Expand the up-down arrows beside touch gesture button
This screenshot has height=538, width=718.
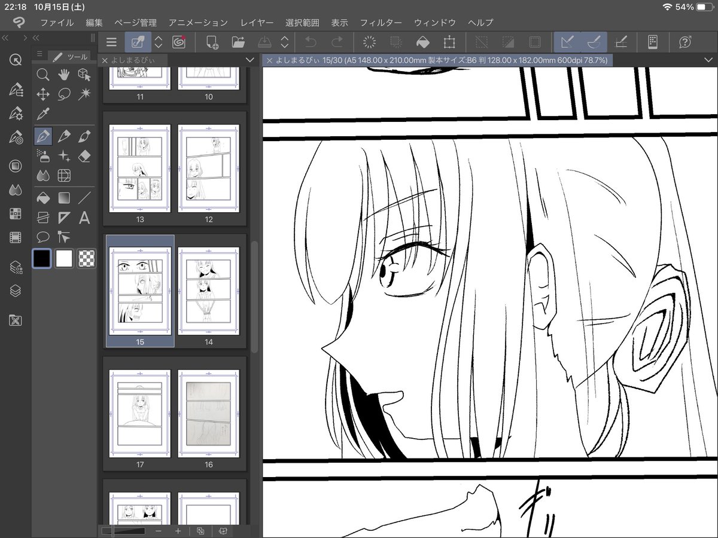[x=159, y=42]
